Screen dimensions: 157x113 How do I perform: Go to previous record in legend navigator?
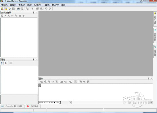tap(45, 103)
